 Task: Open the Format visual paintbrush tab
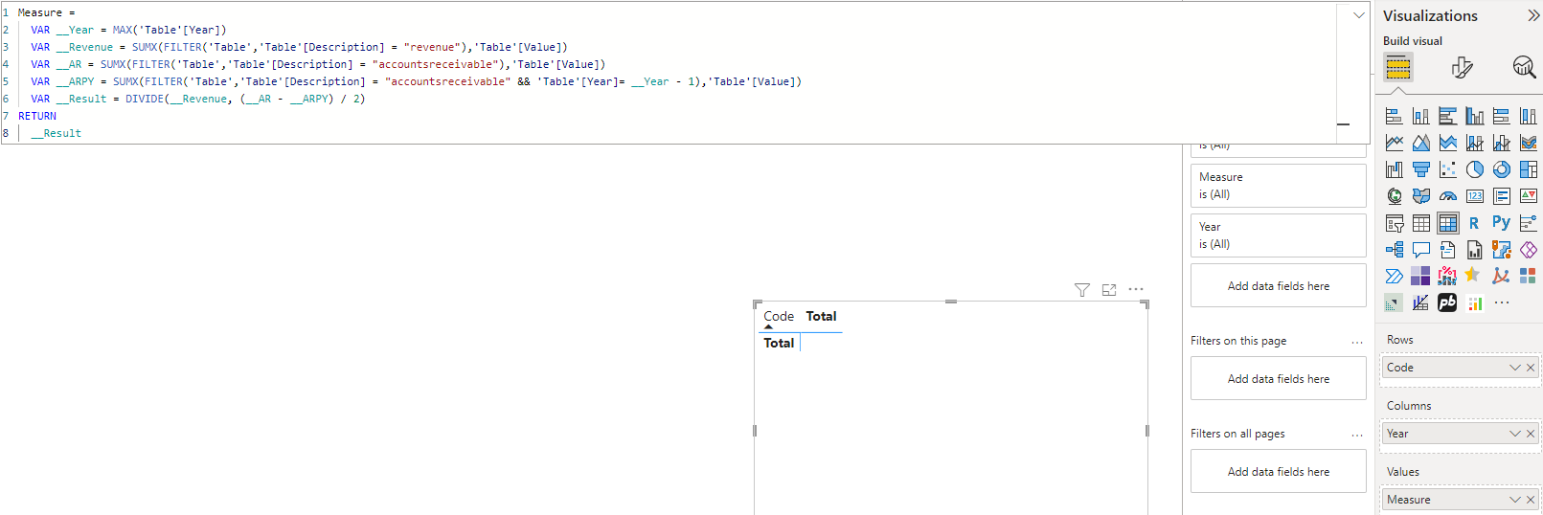click(x=1462, y=67)
